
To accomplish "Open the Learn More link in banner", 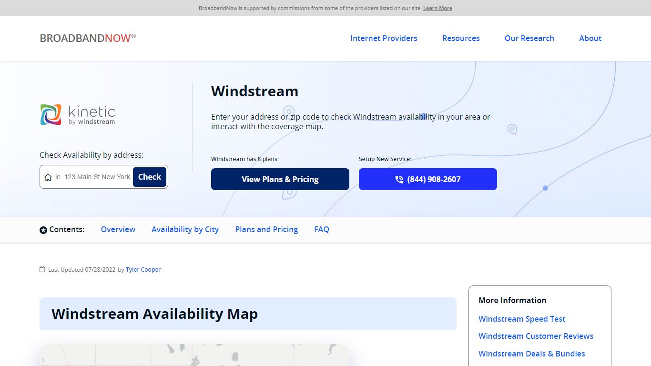I will (x=437, y=8).
